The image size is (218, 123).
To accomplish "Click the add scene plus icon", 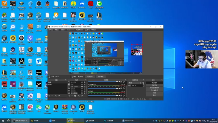I will 49,96.
